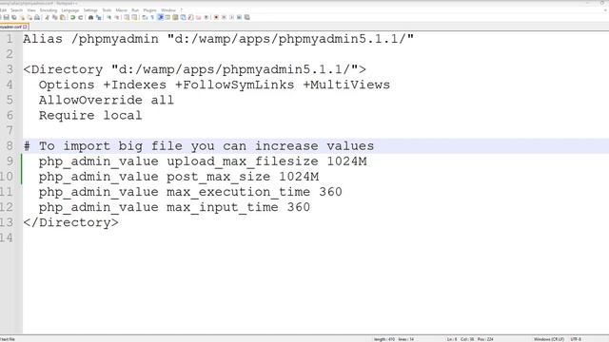The image size is (609, 342).
Task: Click the 'AllowOverride all' line
Action: (x=107, y=100)
